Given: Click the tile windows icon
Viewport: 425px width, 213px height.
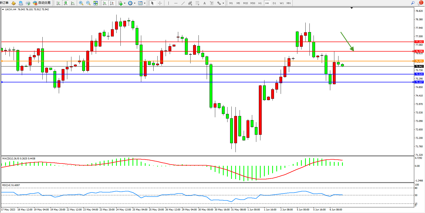Looking at the screenshot, I should point(96,3).
